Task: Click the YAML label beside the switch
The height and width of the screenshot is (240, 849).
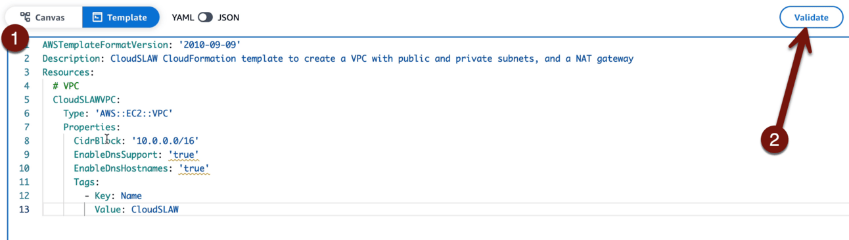Action: tap(182, 17)
